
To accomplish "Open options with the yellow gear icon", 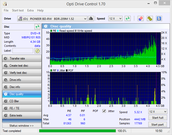I will (x=150, y=19).
